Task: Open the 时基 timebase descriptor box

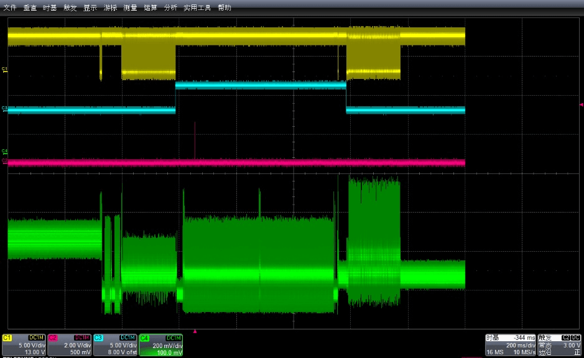Action: (x=510, y=345)
